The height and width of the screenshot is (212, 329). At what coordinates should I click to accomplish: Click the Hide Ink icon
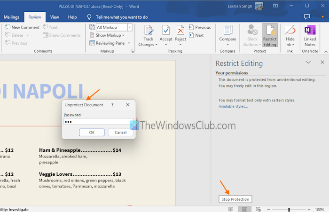click(290, 30)
